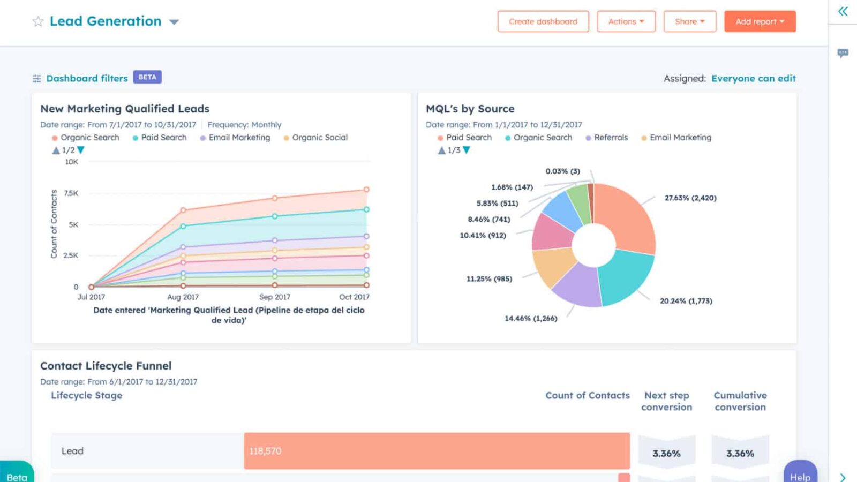
Task: Favorite the dashboard with the star icon
Action: point(37,21)
